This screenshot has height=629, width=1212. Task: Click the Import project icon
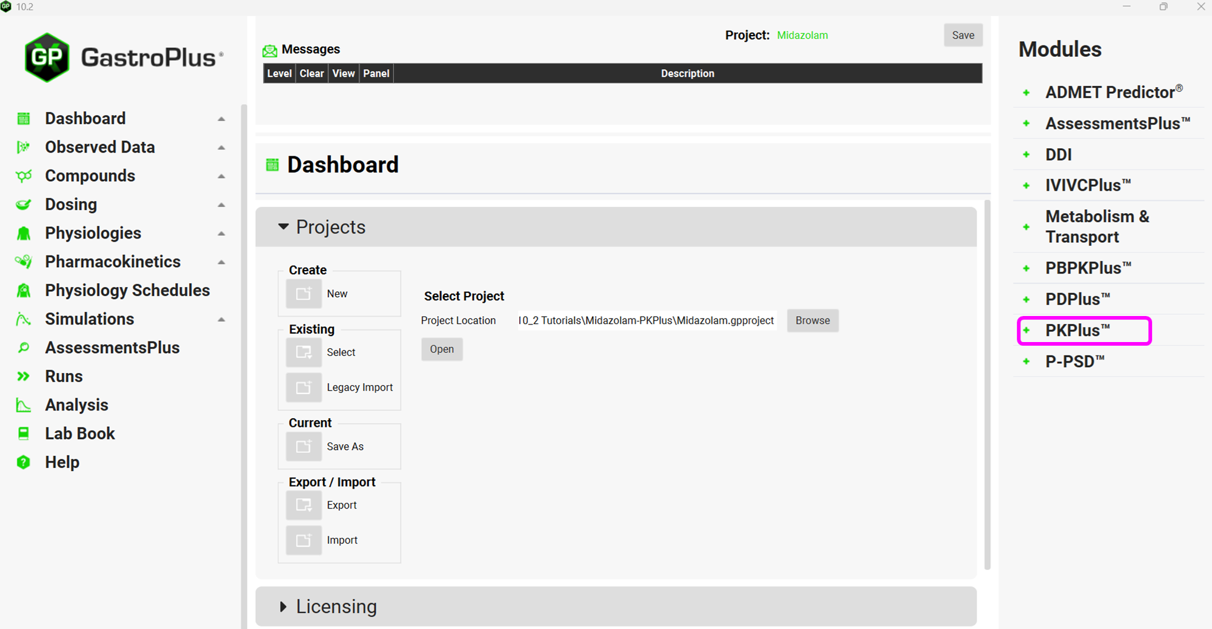(x=304, y=540)
